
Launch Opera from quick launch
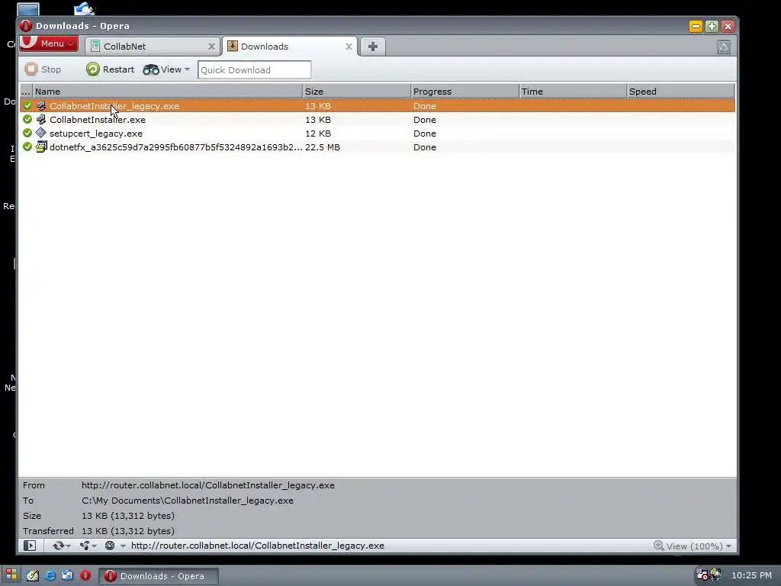pyautogui.click(x=85, y=575)
